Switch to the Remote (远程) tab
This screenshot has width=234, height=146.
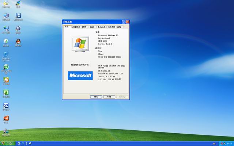[x=119, y=27]
